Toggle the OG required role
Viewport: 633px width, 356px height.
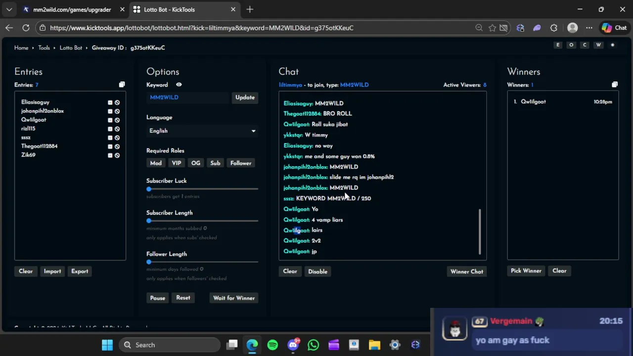pyautogui.click(x=196, y=163)
